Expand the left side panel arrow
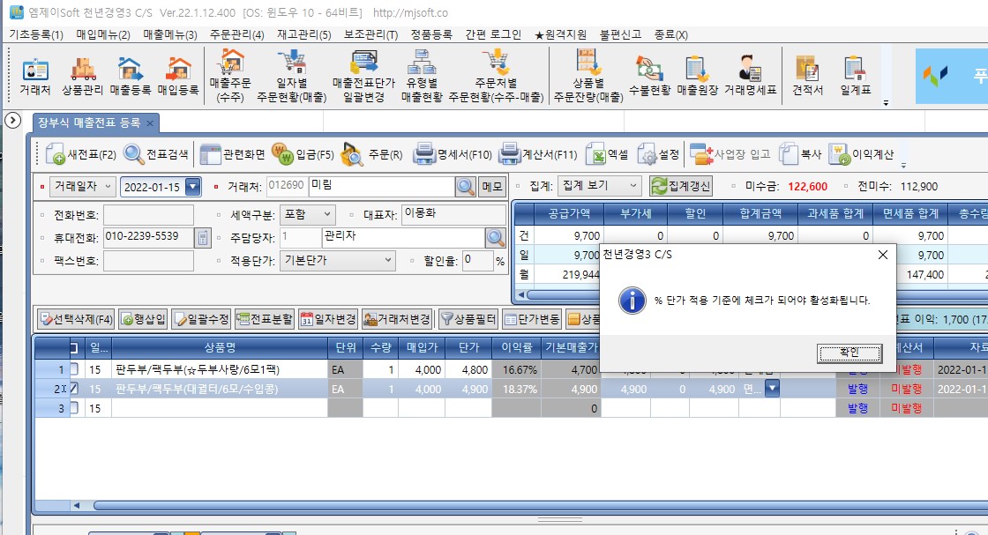The height and width of the screenshot is (535, 988). tap(12, 120)
